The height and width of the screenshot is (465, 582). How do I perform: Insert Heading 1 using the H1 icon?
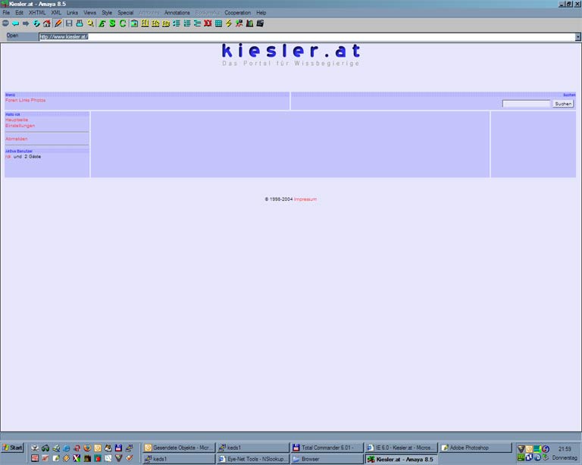145,23
